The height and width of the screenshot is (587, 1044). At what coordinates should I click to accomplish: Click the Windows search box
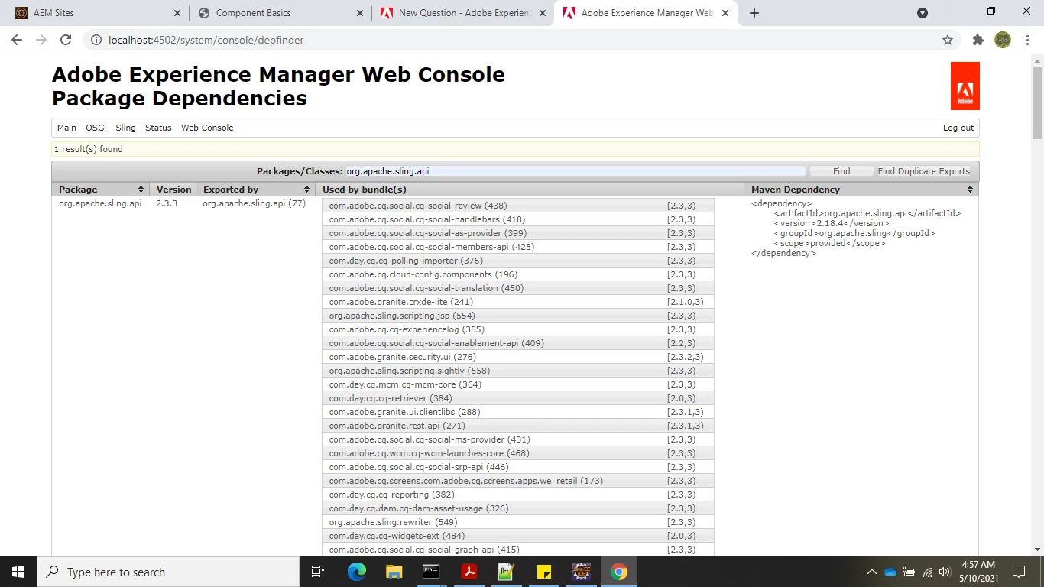coord(167,572)
